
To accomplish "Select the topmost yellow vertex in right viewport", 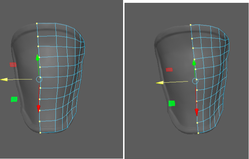I will [191, 25].
